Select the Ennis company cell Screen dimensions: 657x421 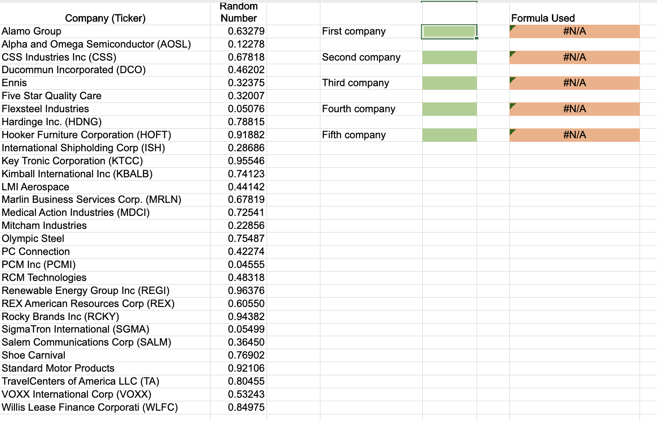105,83
